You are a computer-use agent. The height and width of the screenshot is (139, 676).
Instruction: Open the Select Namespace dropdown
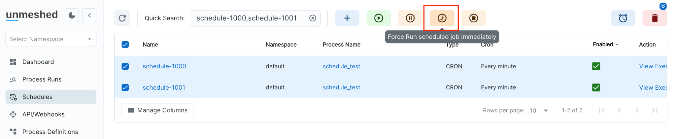(x=51, y=39)
